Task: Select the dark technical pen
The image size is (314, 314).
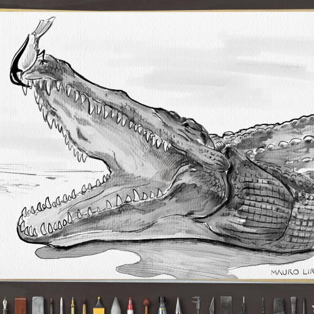Action: pos(244,305)
